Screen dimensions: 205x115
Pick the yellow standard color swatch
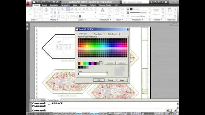tap(82, 63)
